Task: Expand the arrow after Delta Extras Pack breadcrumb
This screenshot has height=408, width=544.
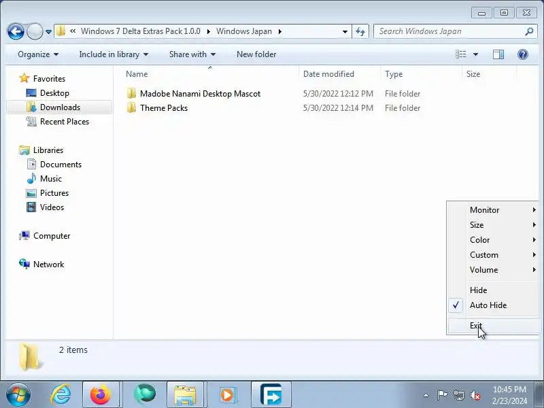Action: (209, 31)
